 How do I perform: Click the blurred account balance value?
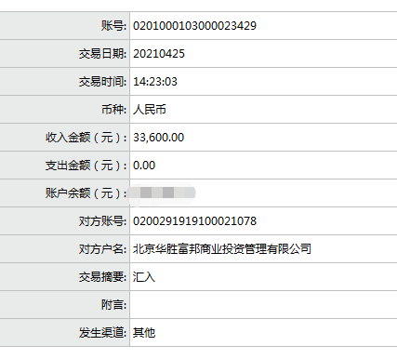click(162, 193)
